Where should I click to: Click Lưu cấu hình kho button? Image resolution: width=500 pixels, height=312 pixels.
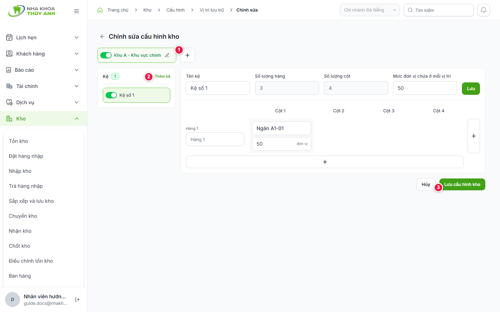(x=462, y=184)
